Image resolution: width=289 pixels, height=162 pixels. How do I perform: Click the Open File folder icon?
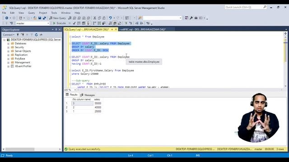35,18
